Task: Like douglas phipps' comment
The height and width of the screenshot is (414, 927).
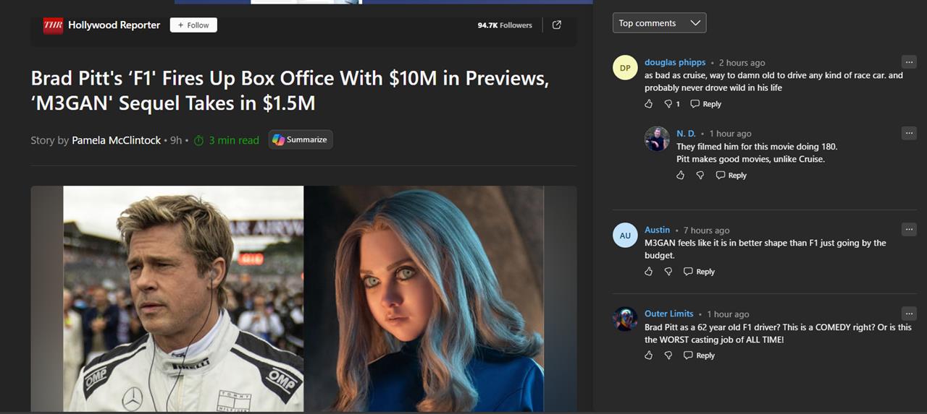Action: [x=649, y=104]
